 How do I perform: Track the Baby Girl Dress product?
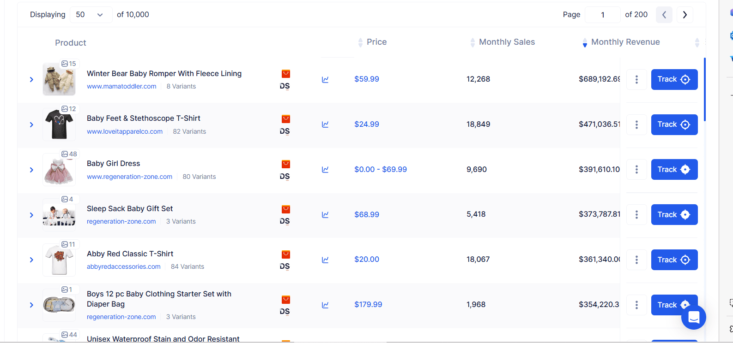(674, 170)
